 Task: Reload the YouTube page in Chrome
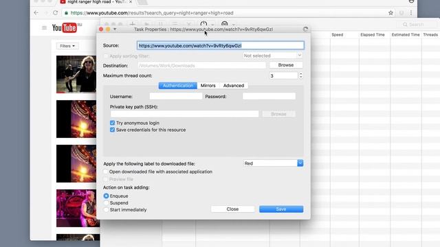(56, 13)
